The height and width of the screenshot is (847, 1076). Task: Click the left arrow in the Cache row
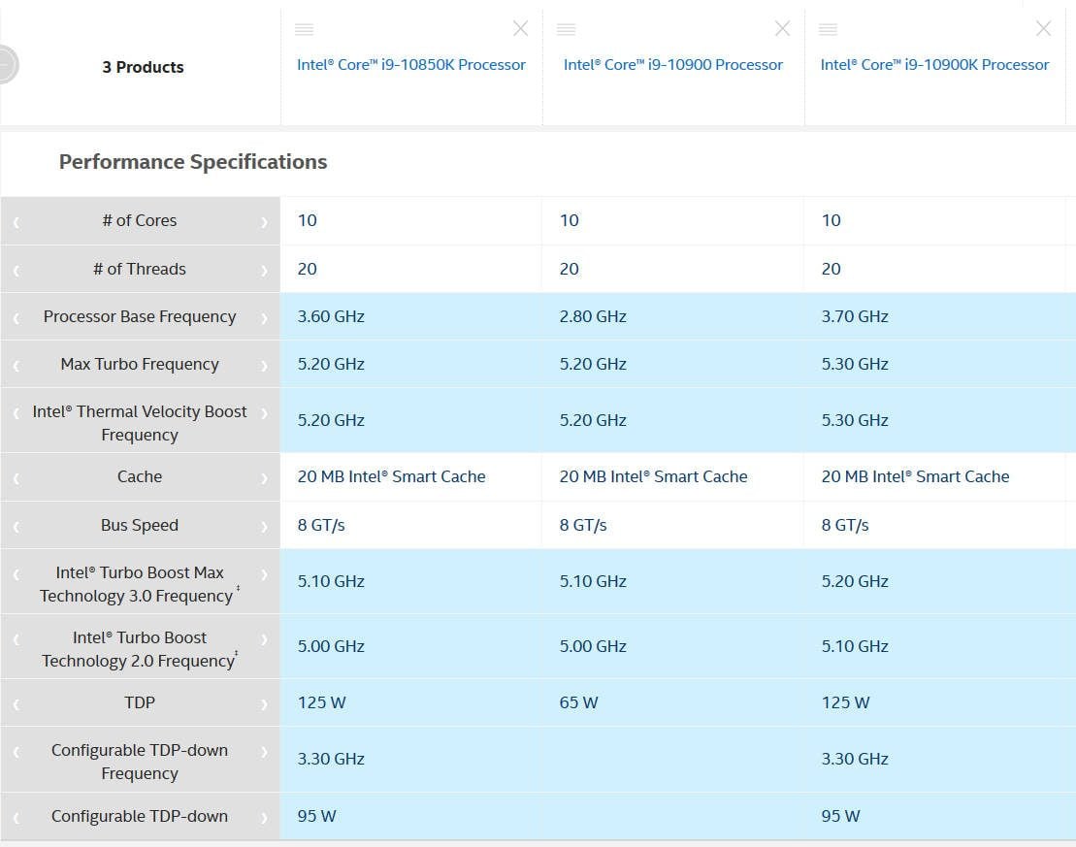[16, 478]
